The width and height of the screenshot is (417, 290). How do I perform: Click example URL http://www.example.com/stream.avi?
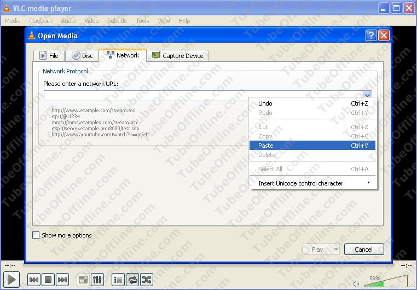[94, 110]
